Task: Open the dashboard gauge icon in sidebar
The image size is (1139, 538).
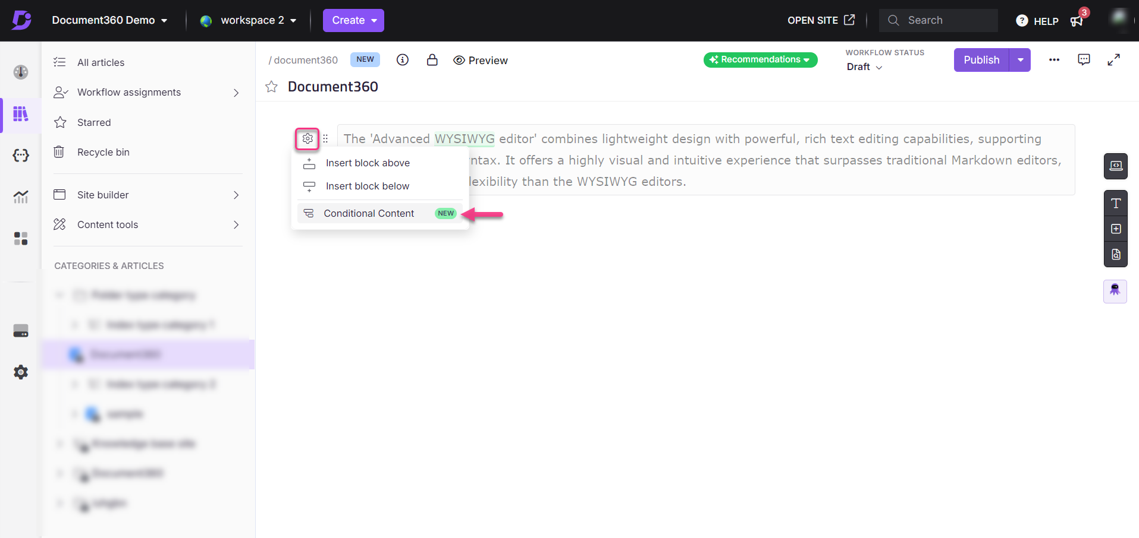Action: [x=21, y=72]
